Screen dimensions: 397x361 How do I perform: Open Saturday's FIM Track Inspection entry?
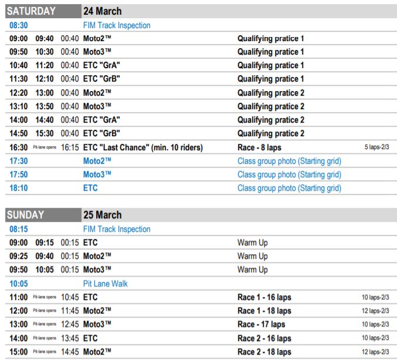117,25
